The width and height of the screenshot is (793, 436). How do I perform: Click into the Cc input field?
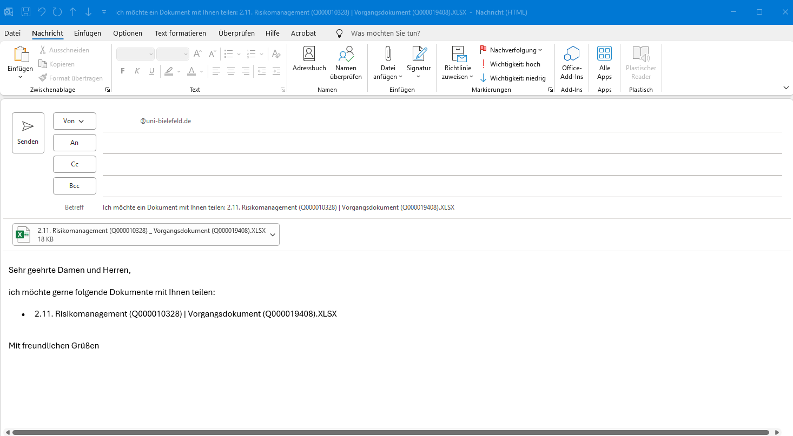click(x=442, y=164)
